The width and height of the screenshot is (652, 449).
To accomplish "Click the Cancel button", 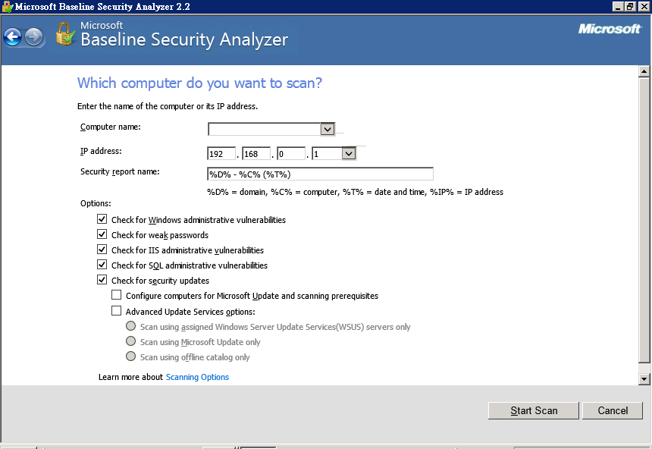I will click(x=613, y=410).
